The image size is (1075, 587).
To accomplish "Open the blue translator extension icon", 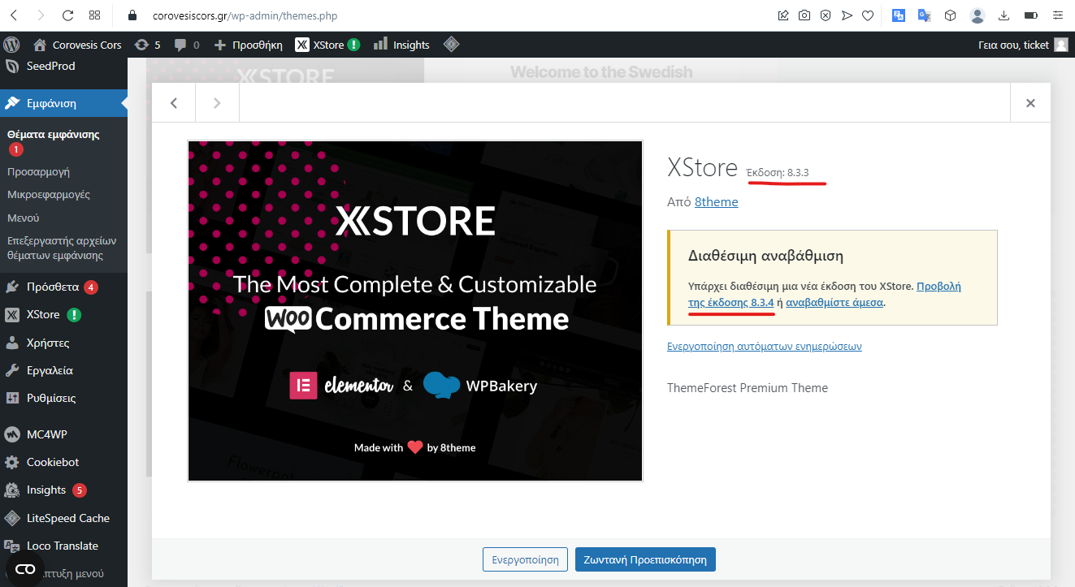I will pos(899,15).
